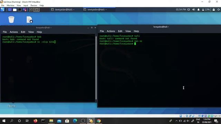The width and height of the screenshot is (221, 124).
Task: Close the left terminal window
Action: click(x=95, y=28)
